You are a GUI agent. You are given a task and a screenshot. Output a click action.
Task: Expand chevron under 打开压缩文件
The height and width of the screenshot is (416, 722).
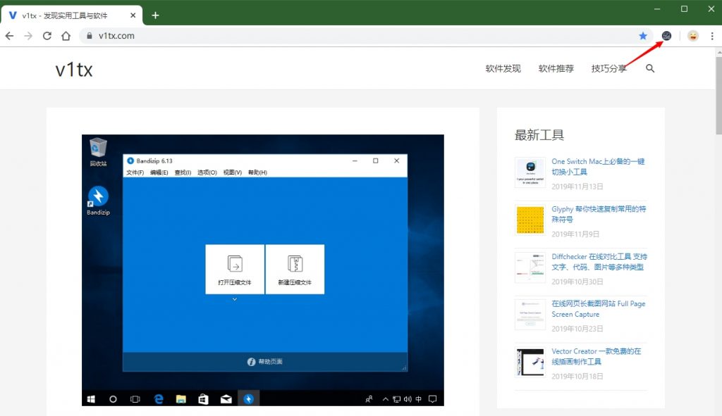coord(235,299)
